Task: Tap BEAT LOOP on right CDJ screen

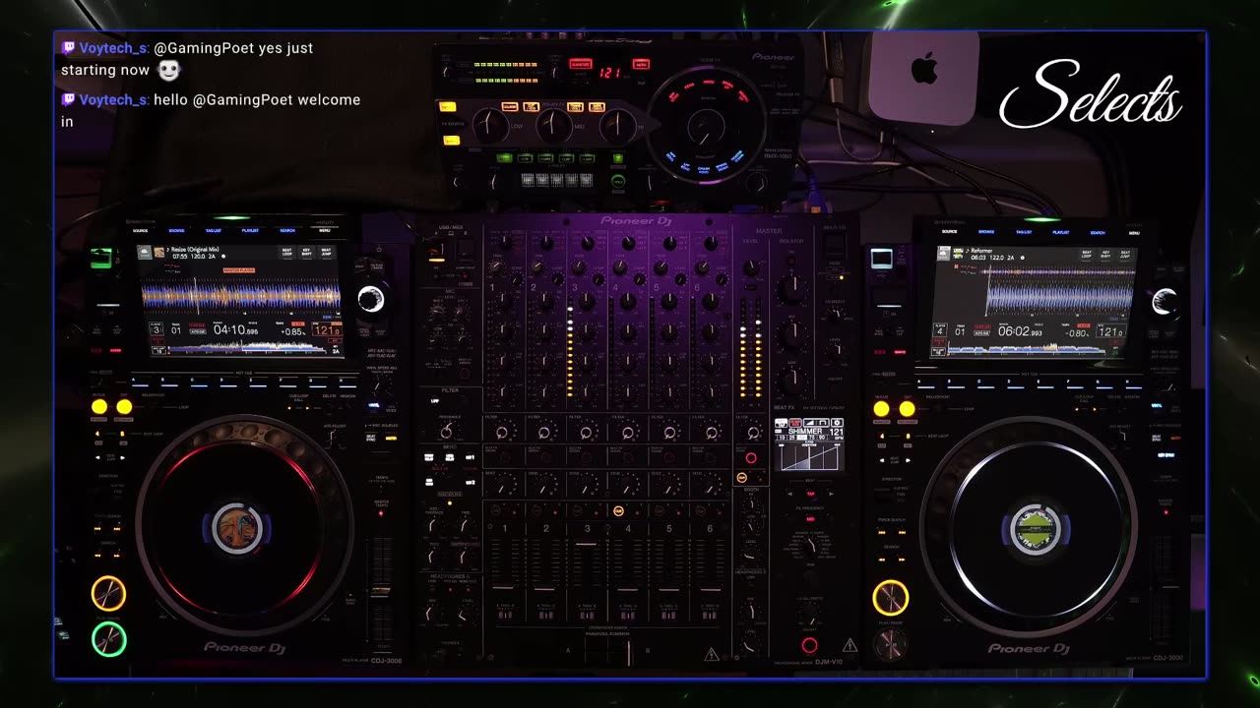Action: pos(1087,255)
